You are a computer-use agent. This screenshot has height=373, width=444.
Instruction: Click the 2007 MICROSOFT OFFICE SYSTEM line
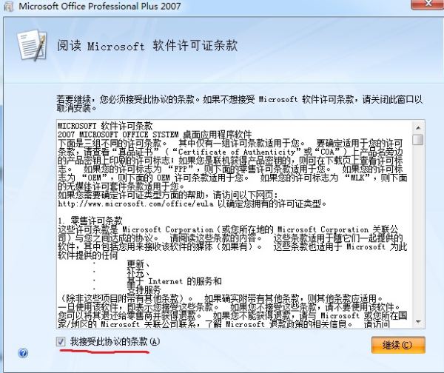[155, 134]
